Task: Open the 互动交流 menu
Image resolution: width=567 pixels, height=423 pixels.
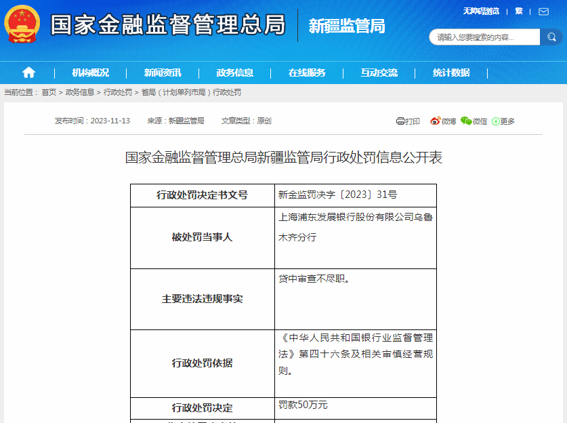Action: tap(379, 73)
